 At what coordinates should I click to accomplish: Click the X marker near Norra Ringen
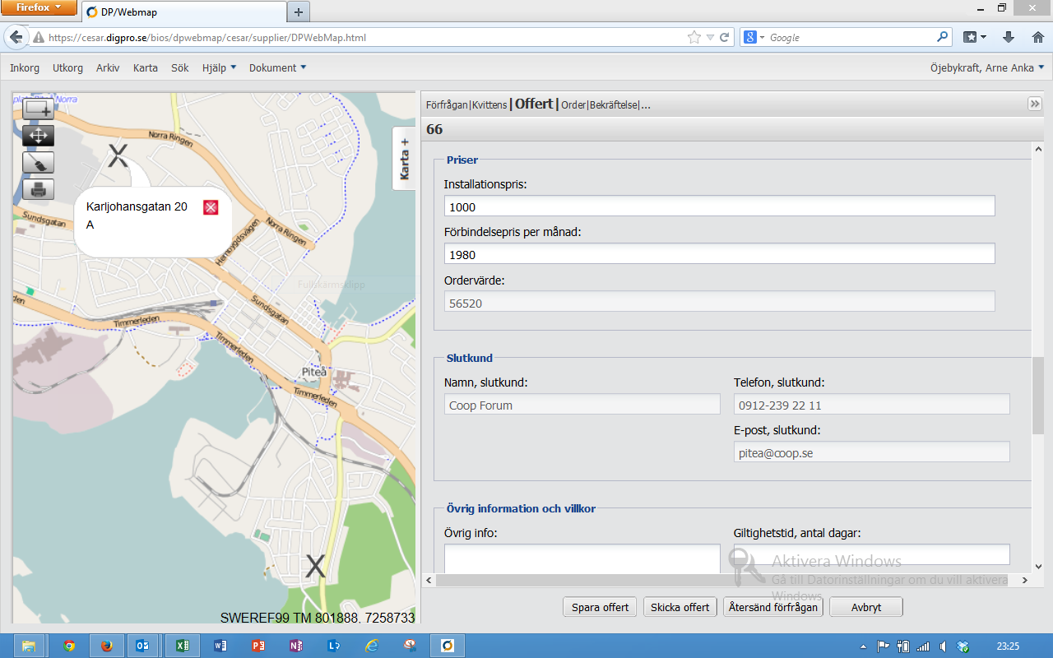coord(118,155)
